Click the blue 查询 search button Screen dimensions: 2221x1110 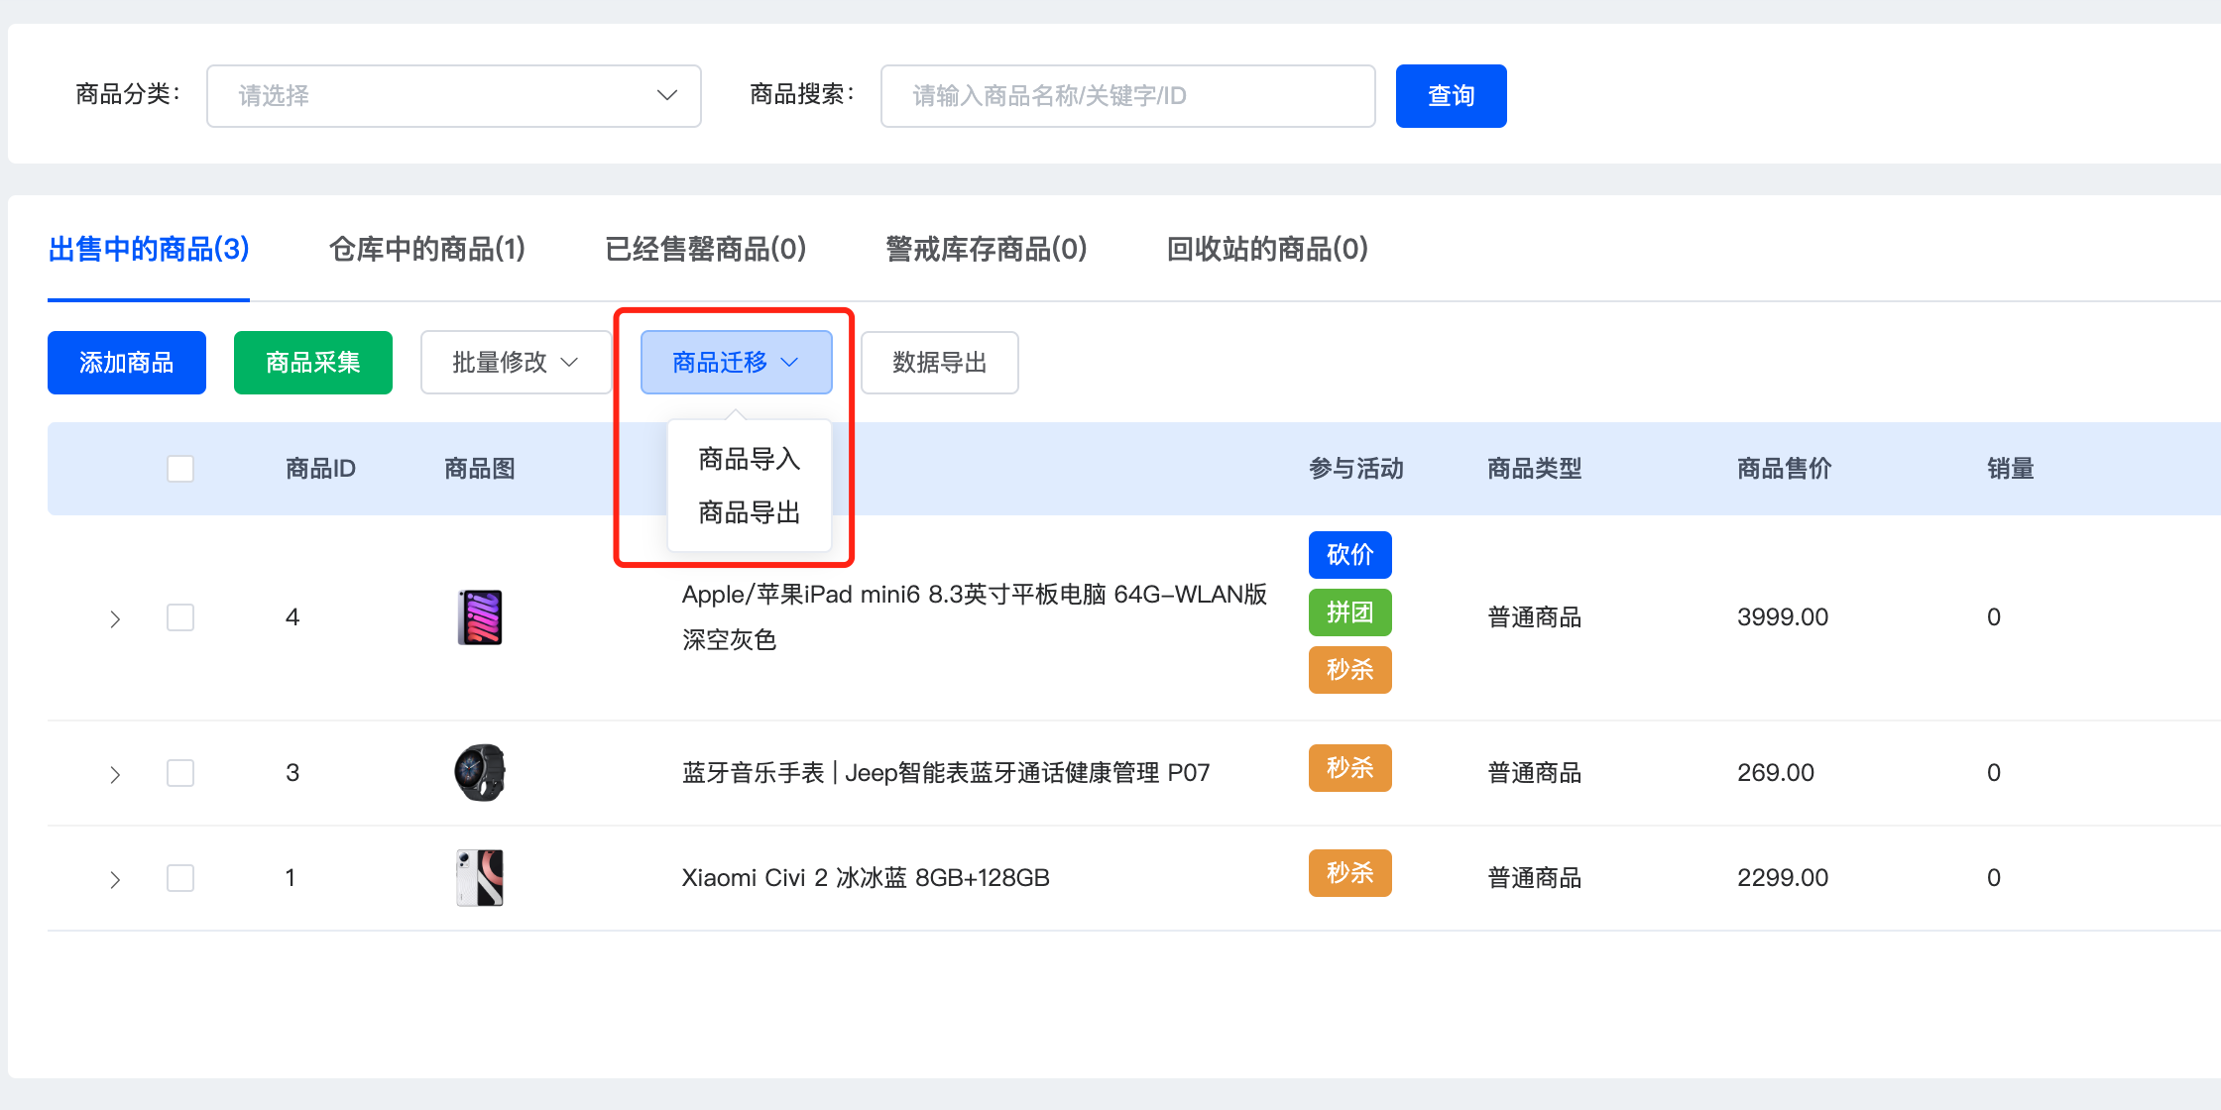[1451, 96]
